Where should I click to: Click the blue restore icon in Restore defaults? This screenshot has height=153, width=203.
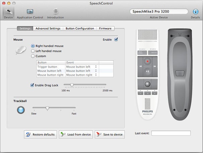pyautogui.click(x=28, y=135)
